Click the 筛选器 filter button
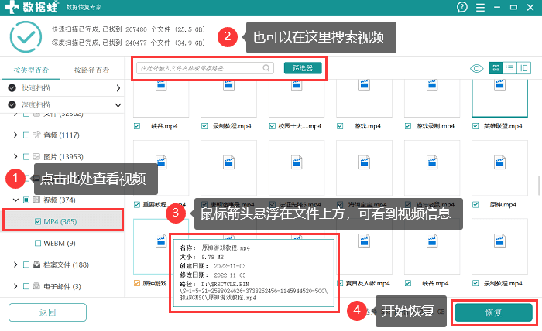542x331 pixels. [303, 68]
